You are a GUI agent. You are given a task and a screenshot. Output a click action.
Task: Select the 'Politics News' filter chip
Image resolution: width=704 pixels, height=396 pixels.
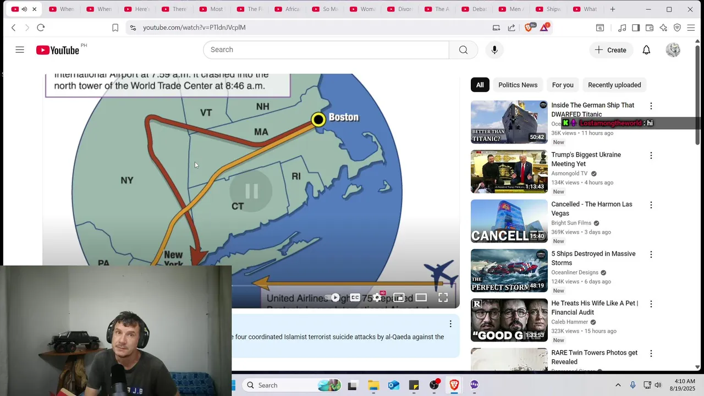(518, 85)
